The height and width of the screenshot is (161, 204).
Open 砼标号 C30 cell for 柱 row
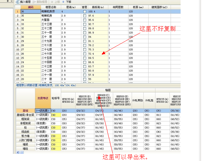point(56,128)
